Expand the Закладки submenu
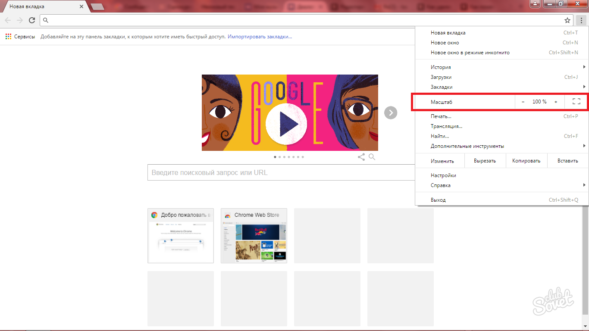The image size is (589, 331). point(501,87)
